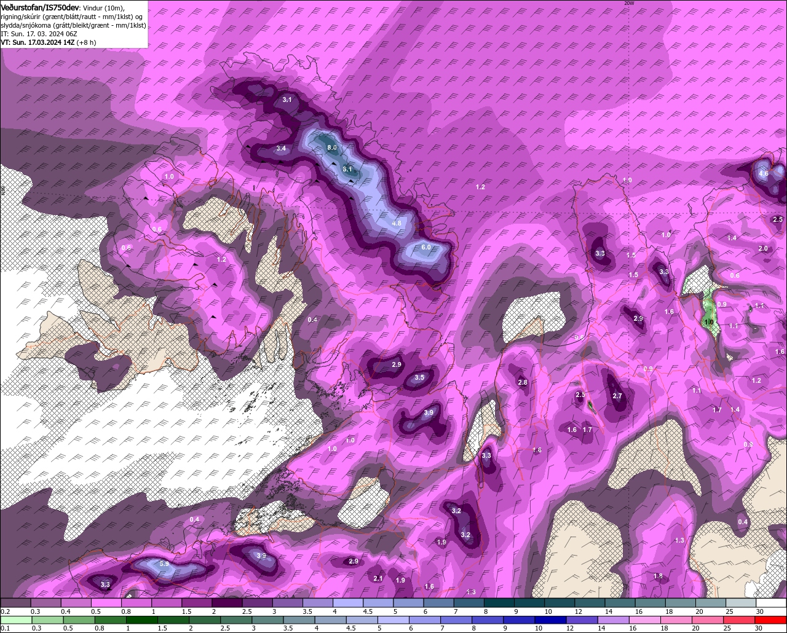Click the 2.8 value label on map
The width and height of the screenshot is (787, 633).
523,382
